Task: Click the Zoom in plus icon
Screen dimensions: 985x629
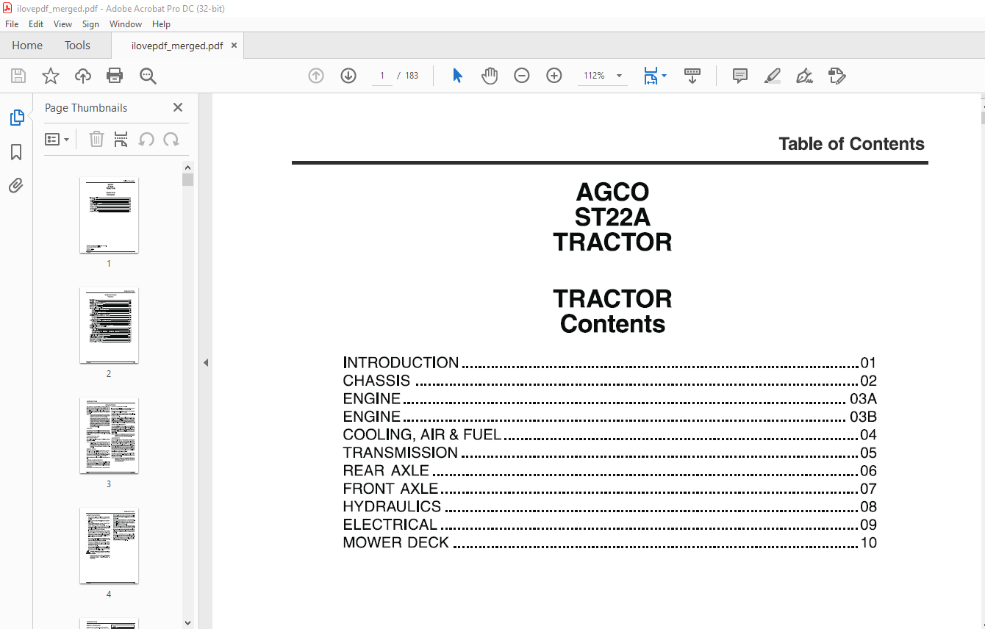Action: [x=554, y=76]
